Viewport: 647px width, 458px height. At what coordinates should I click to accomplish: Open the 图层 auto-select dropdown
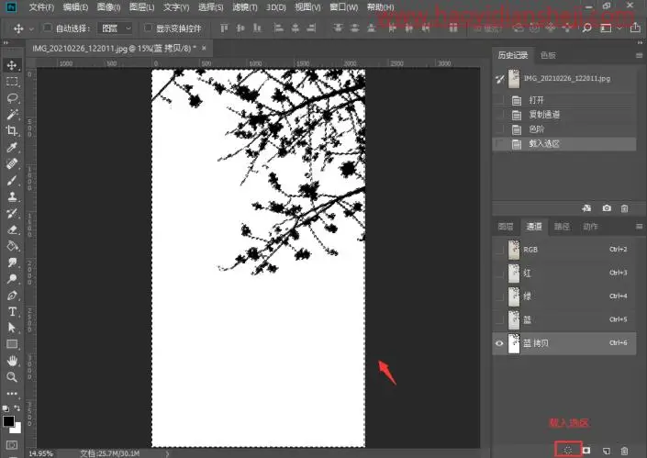click(115, 28)
